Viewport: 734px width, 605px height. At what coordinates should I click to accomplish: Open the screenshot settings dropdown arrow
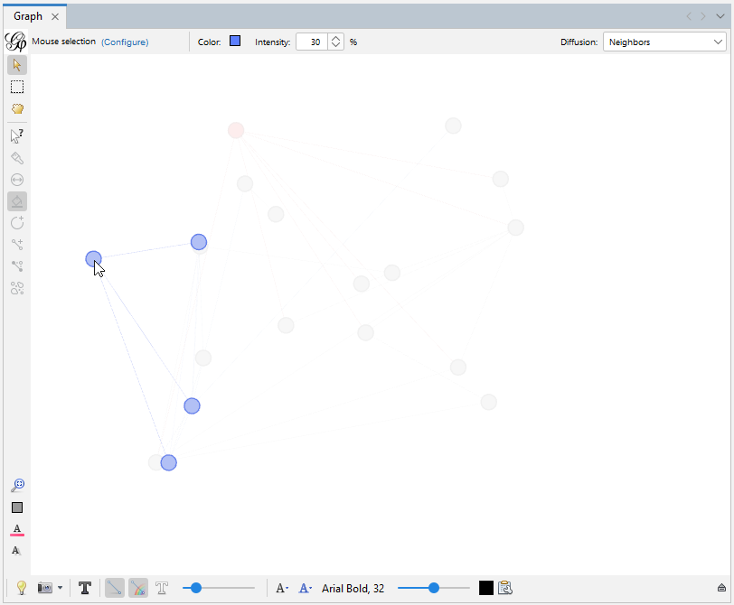tap(58, 588)
